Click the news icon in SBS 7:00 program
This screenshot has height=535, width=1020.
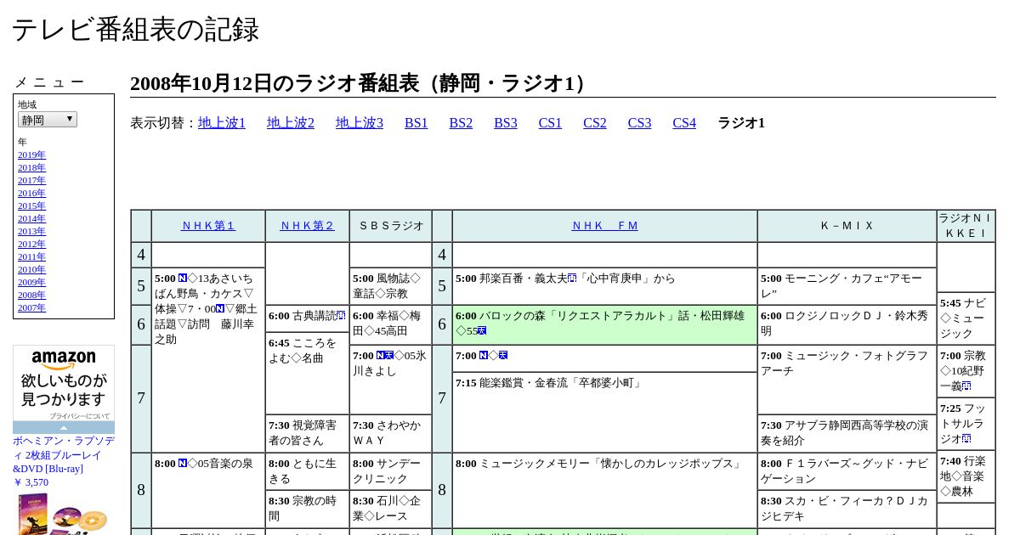(381, 356)
